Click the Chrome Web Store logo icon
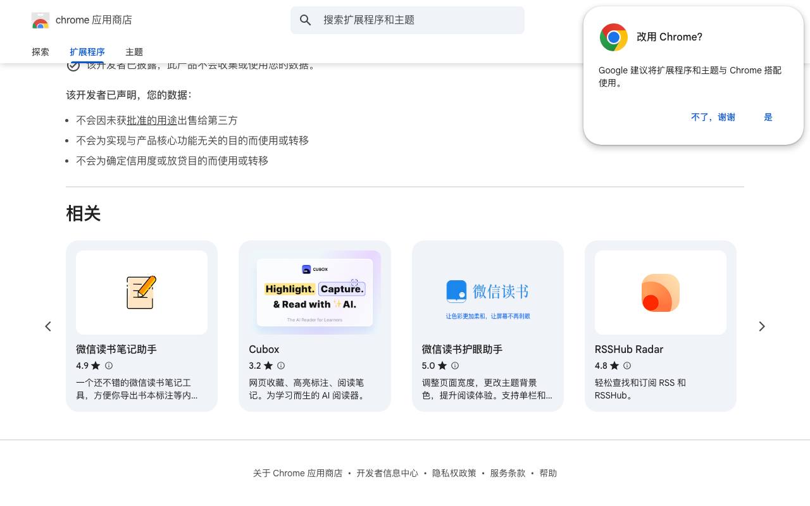This screenshot has width=810, height=506. (40, 20)
